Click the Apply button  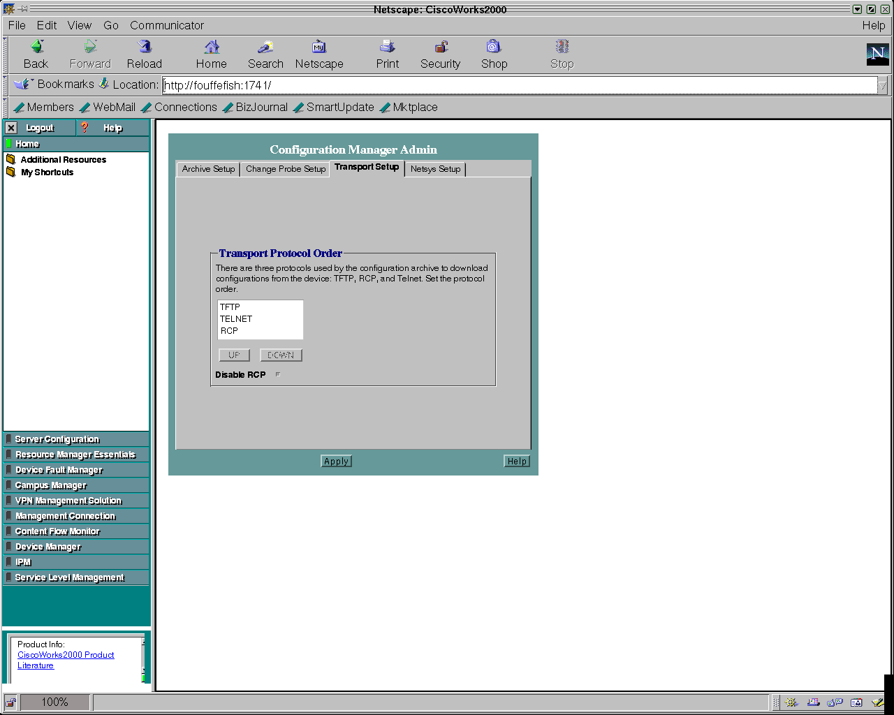tap(336, 462)
